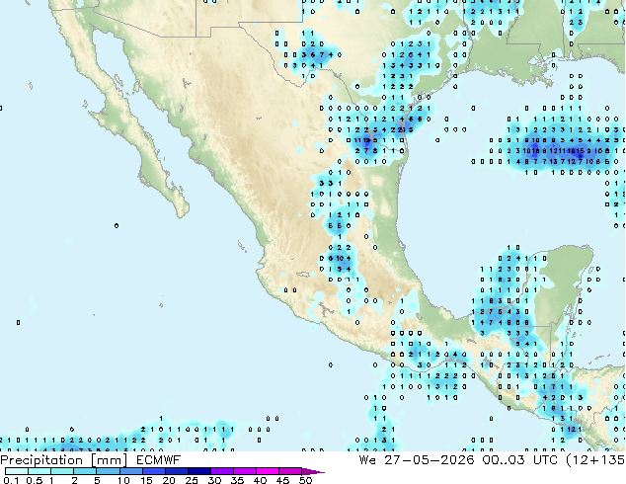Click the 30–35 mm purple legend swatch
626x484 pixels.
222,471
